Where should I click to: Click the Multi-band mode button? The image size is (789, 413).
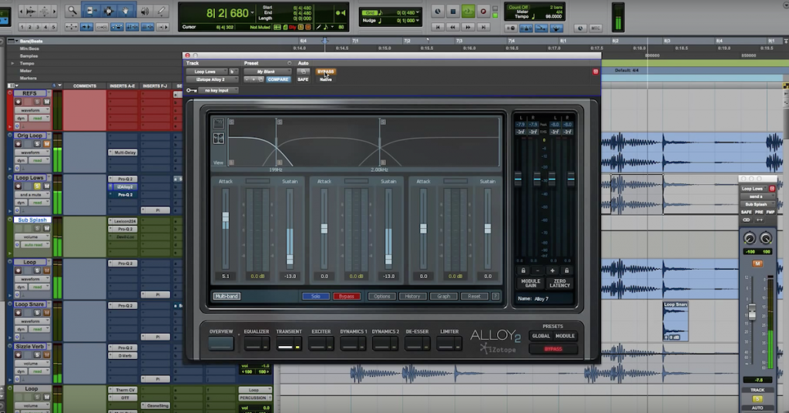tap(227, 297)
